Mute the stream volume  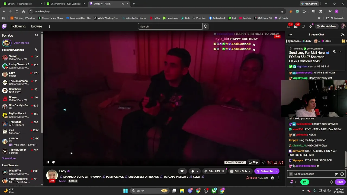point(53,162)
